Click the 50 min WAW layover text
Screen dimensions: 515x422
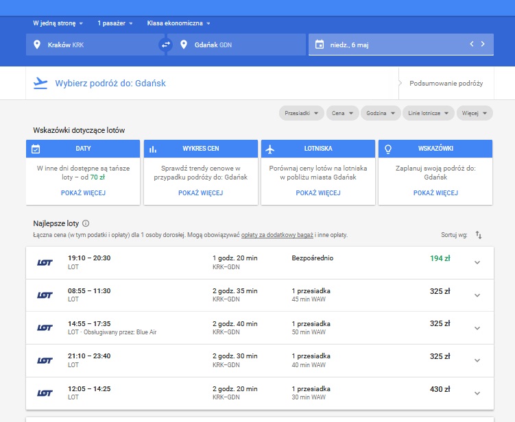click(309, 332)
